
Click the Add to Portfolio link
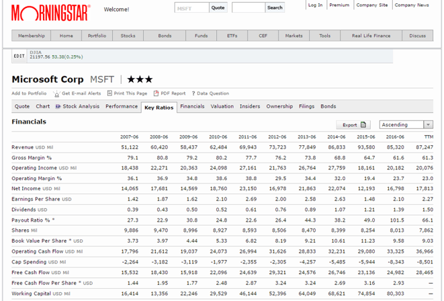point(29,93)
